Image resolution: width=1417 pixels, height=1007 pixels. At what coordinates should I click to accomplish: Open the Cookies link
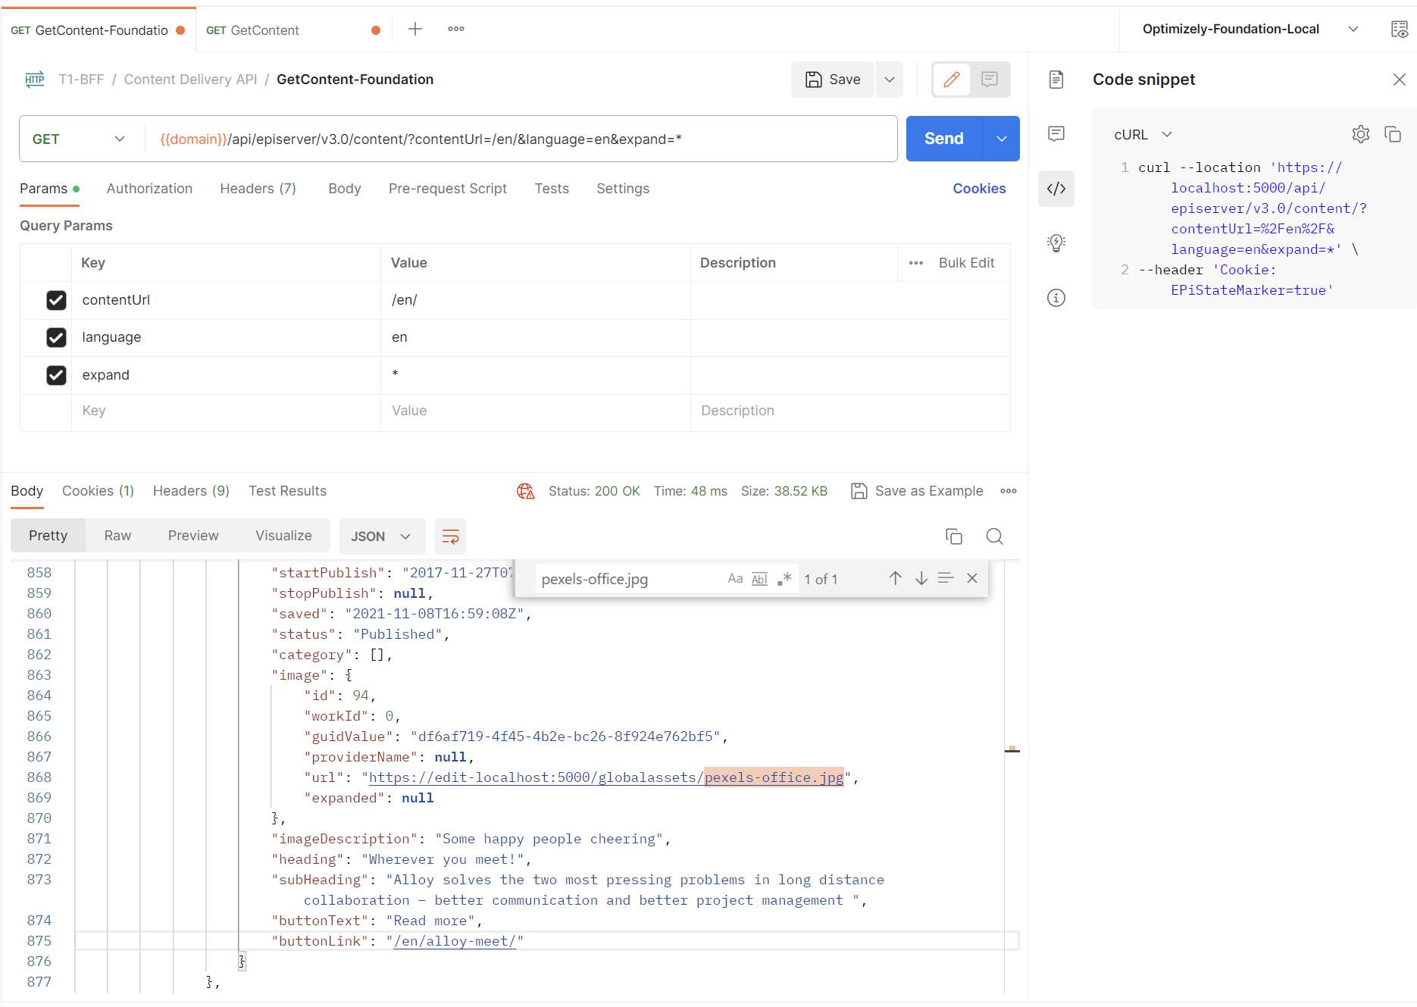[979, 189]
